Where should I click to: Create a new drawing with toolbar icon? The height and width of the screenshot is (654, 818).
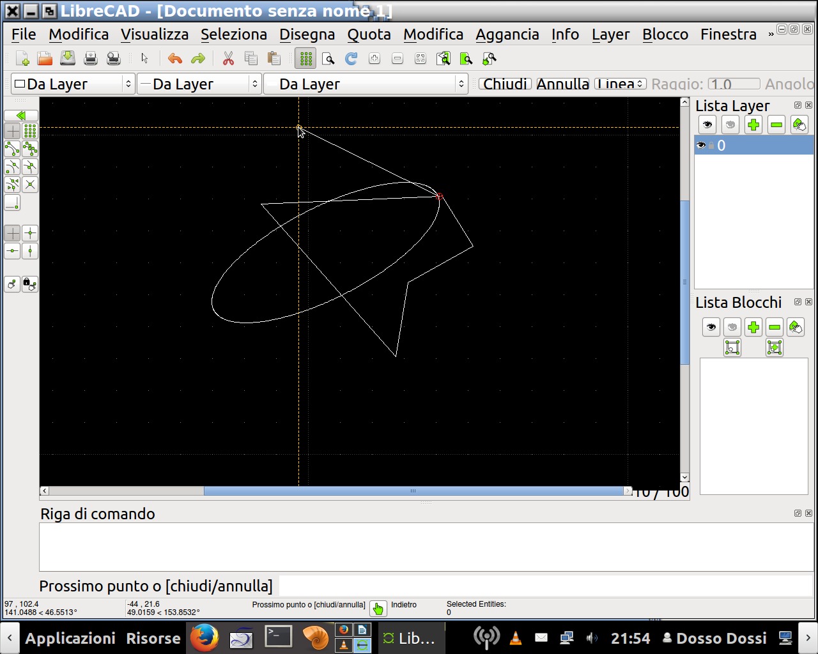pyautogui.click(x=22, y=59)
